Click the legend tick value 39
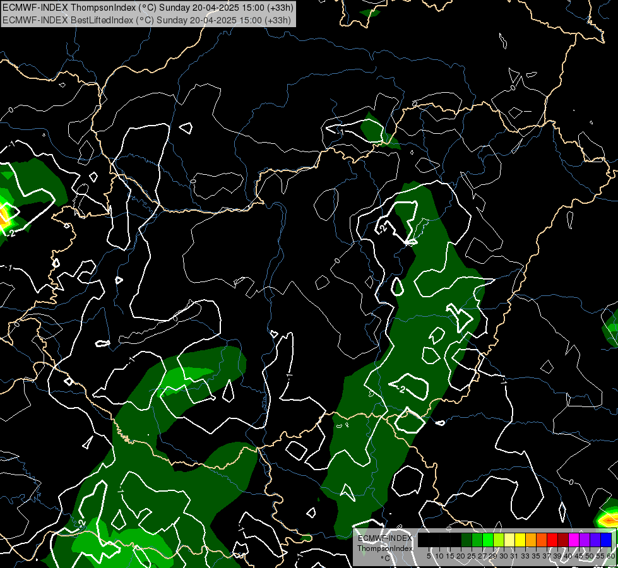Screen dimensions: 618x568 (x=557, y=556)
